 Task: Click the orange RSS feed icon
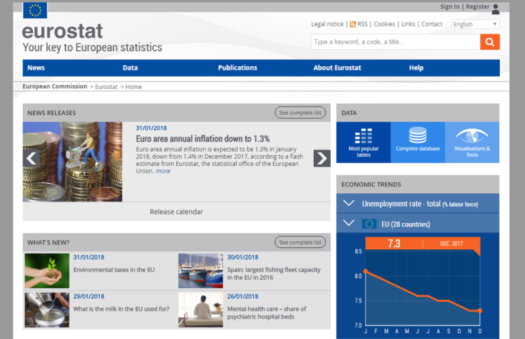(x=353, y=25)
